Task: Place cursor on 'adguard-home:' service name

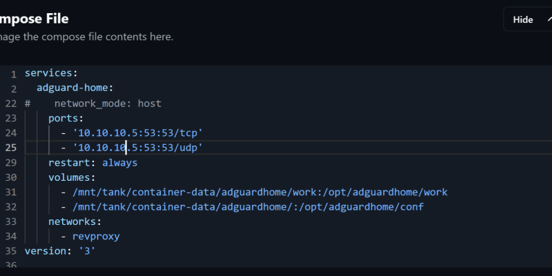Action: click(x=75, y=88)
